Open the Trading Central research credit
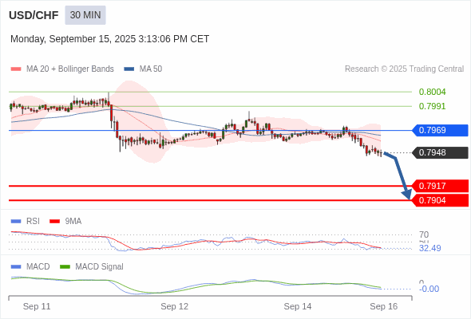Screen dimensions: 471x319 coord(404,69)
